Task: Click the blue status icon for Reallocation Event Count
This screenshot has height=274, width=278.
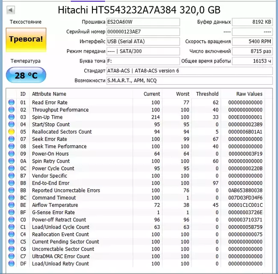Action: (12, 234)
